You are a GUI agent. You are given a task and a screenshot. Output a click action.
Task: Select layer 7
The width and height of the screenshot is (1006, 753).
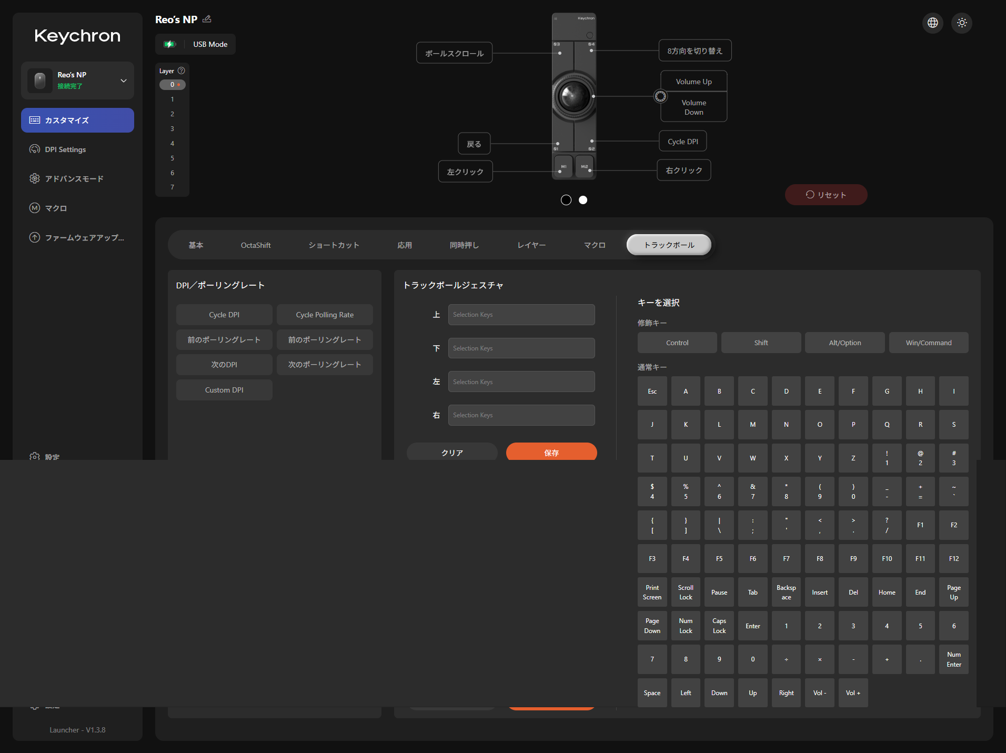172,187
